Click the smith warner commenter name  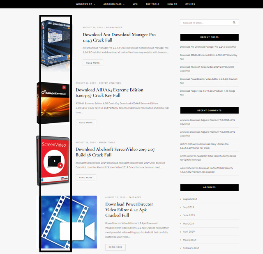tap(187, 156)
